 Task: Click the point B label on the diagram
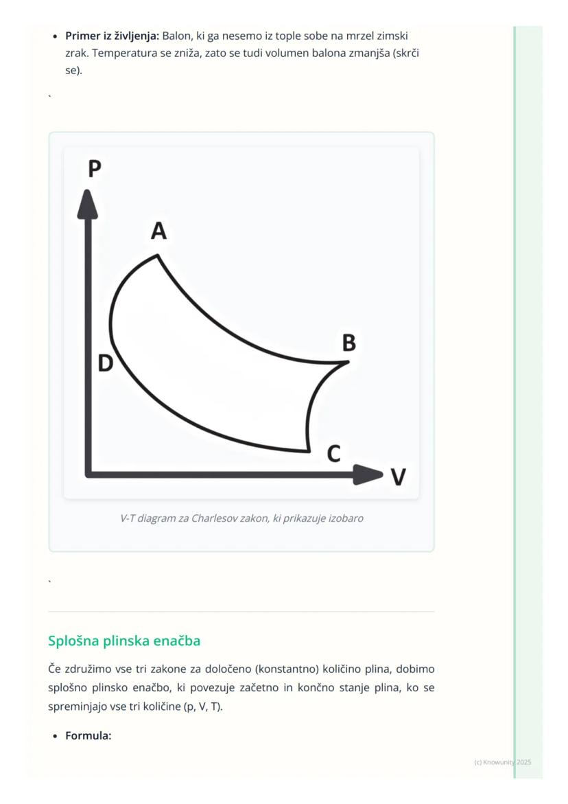(x=348, y=343)
